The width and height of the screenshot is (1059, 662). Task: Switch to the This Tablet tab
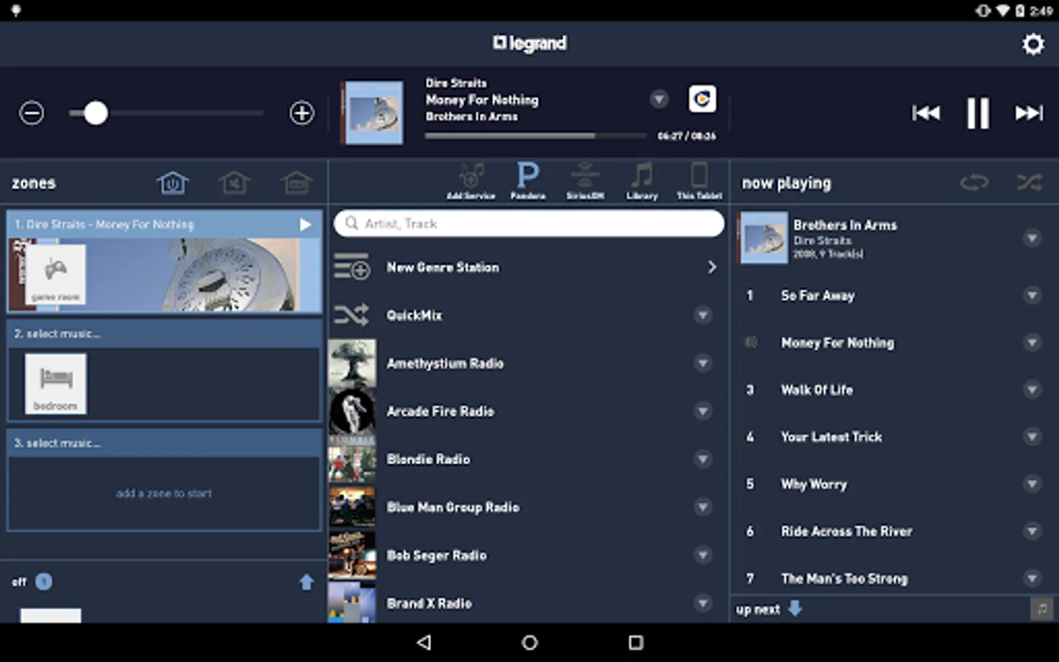click(699, 181)
